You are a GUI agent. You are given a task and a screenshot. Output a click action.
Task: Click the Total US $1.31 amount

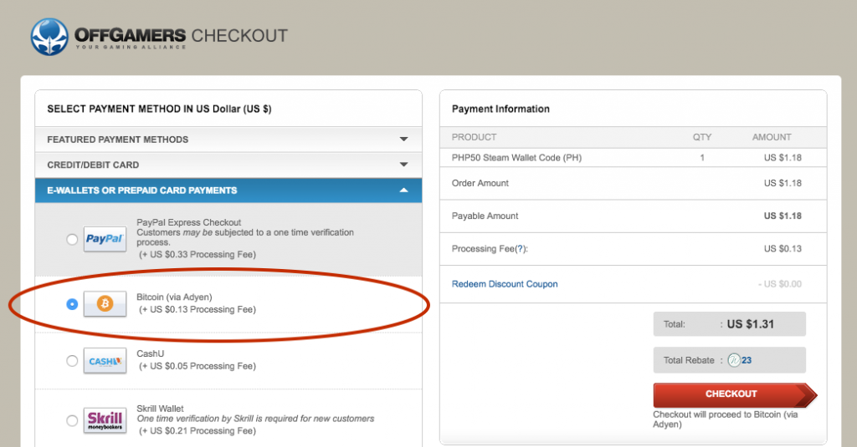[751, 324]
